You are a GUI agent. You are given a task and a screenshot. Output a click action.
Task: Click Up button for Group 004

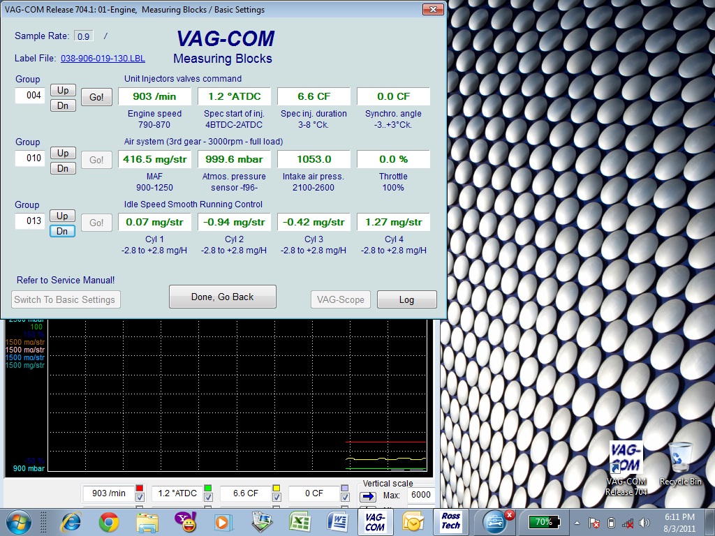click(63, 90)
